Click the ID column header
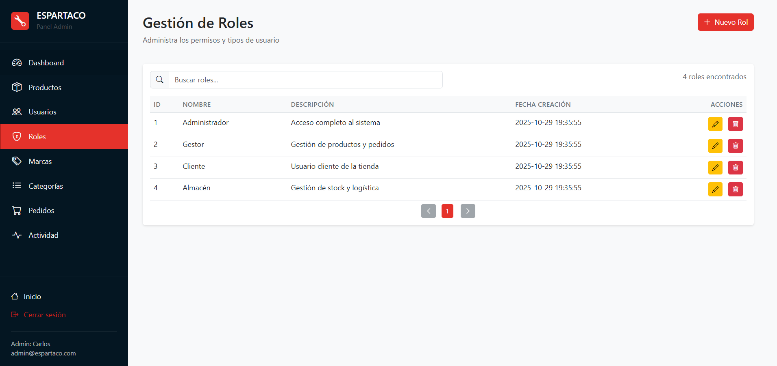The image size is (777, 366). pos(157,104)
